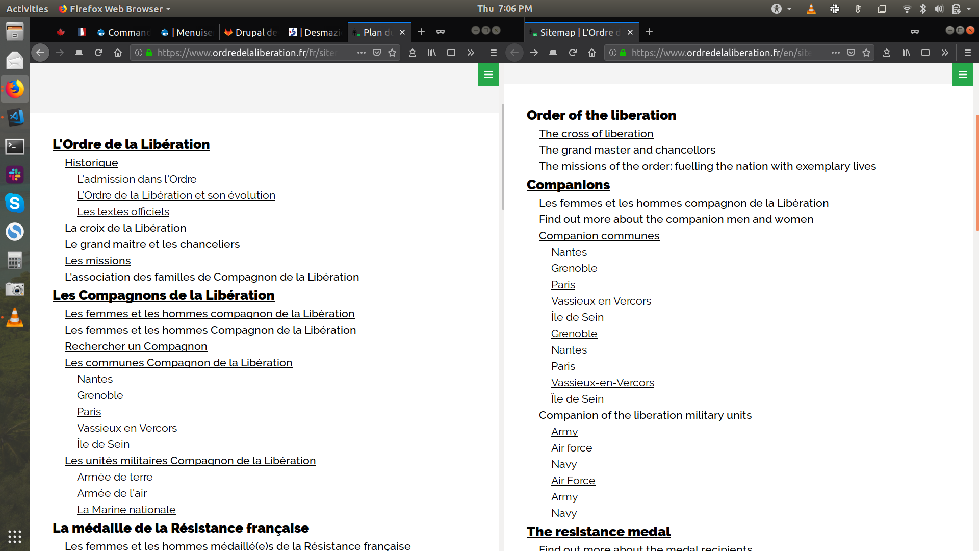The height and width of the screenshot is (551, 979).
Task: Go to home page in left Firefox window
Action: [118, 53]
